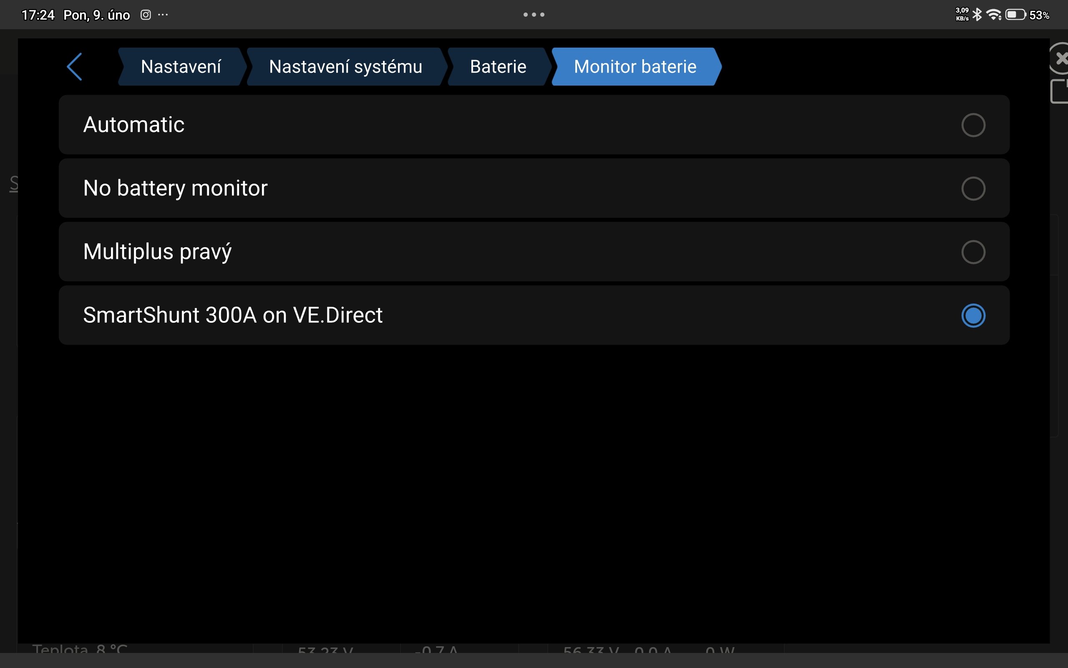1068x668 pixels.
Task: Select No battery monitor radio button
Action: [973, 189]
